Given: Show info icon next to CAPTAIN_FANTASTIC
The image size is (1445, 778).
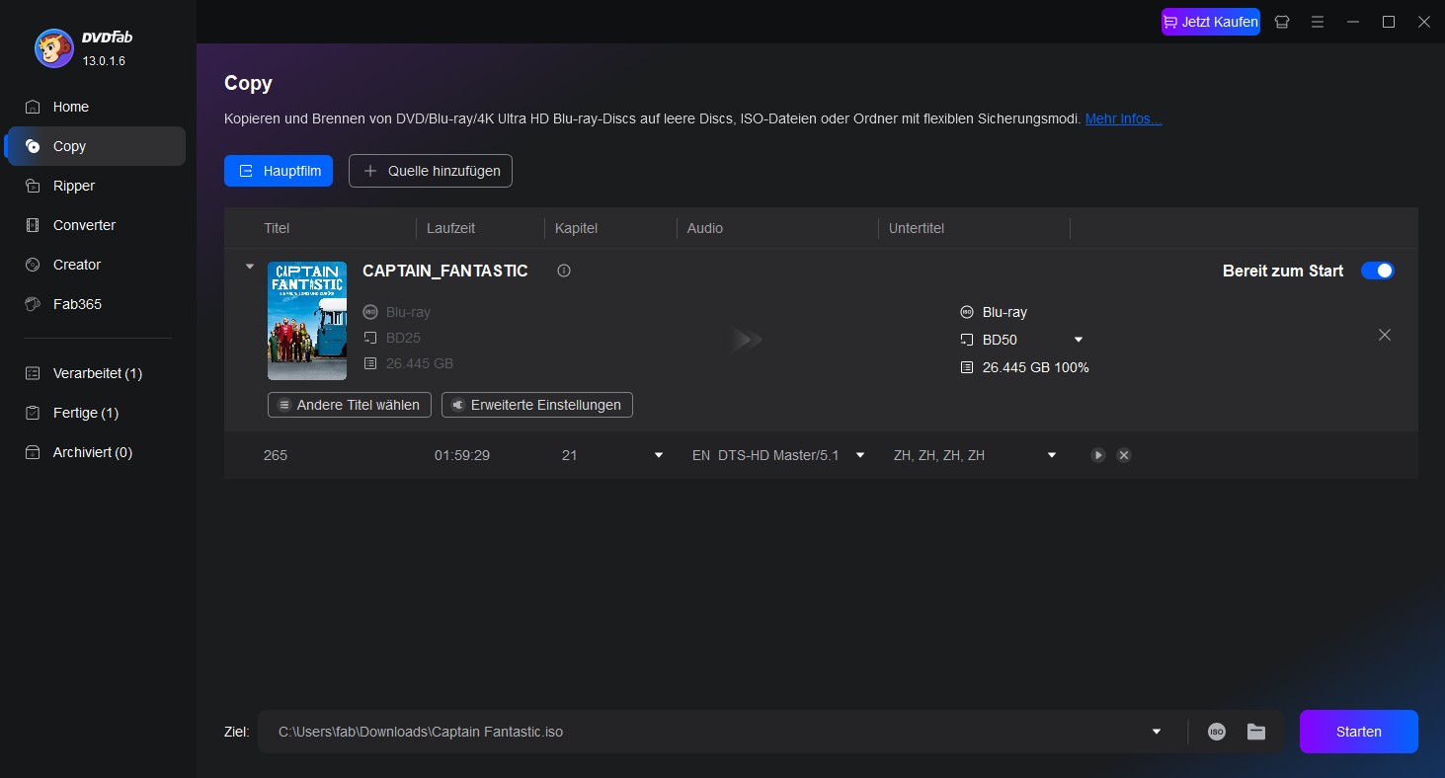Looking at the screenshot, I should click(564, 271).
